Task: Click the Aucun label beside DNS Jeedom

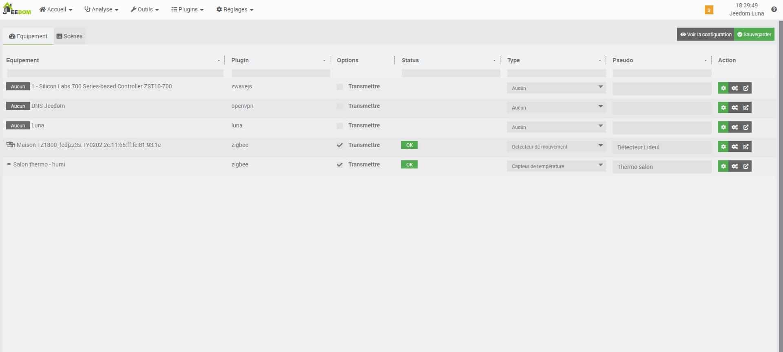Action: 18,106
